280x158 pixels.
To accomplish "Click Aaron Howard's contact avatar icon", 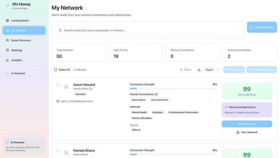I will click(x=66, y=87).
